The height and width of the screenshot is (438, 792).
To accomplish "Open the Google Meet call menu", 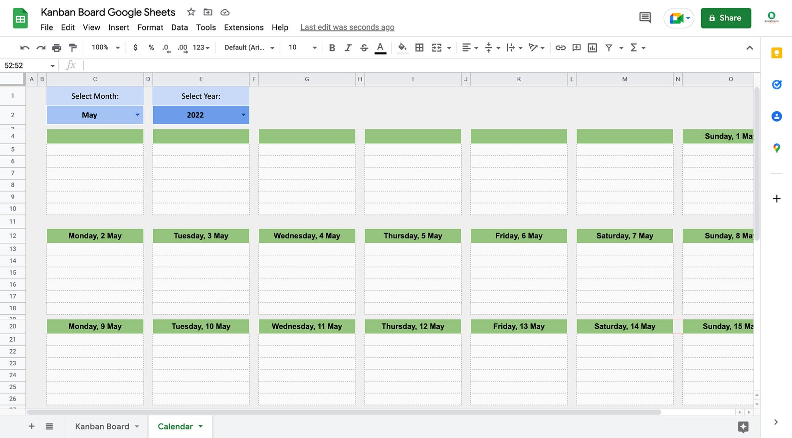I will click(x=679, y=18).
